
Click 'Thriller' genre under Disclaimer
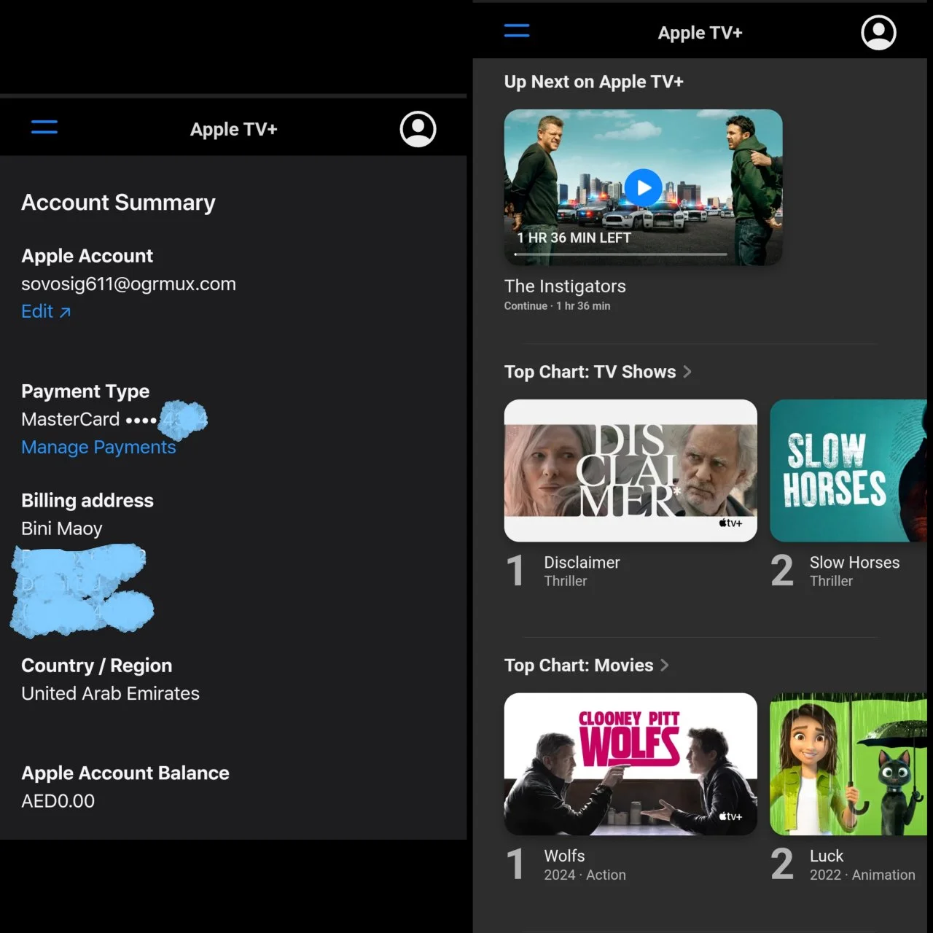(x=565, y=581)
